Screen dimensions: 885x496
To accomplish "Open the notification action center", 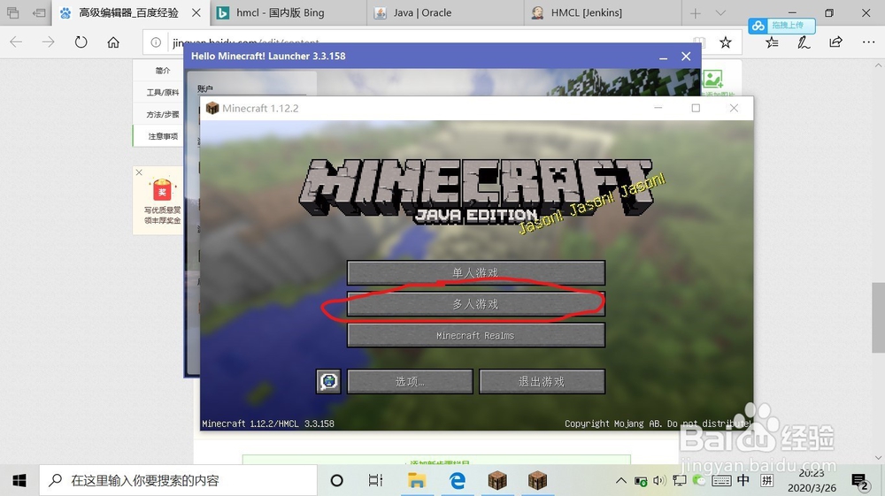I will tap(861, 482).
